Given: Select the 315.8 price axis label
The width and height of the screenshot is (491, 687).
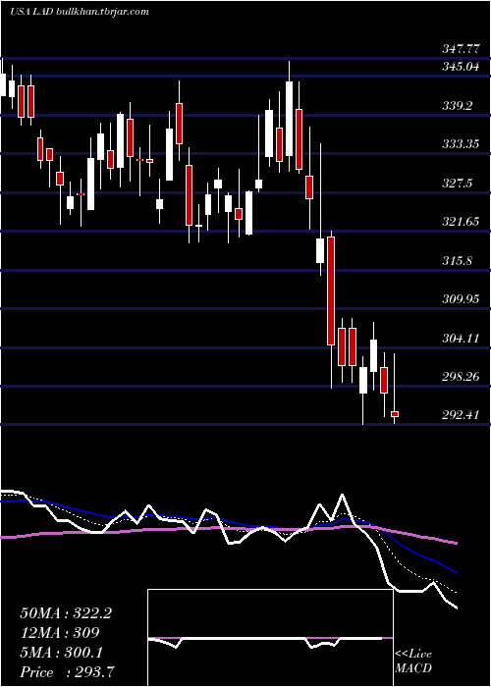Looking at the screenshot, I should [x=457, y=261].
